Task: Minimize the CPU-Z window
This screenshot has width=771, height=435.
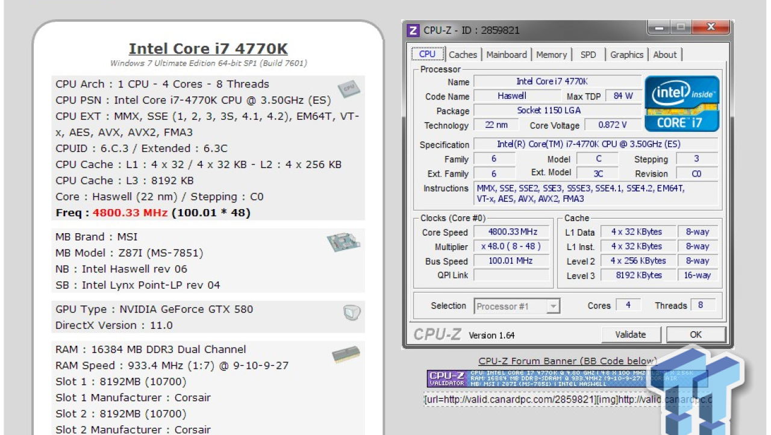Action: [660, 28]
